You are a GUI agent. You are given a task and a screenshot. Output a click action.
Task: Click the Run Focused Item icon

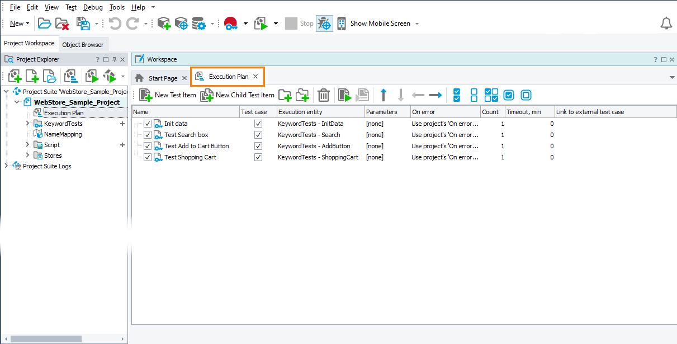345,95
